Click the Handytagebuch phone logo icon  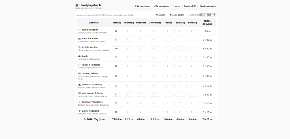(76, 5)
